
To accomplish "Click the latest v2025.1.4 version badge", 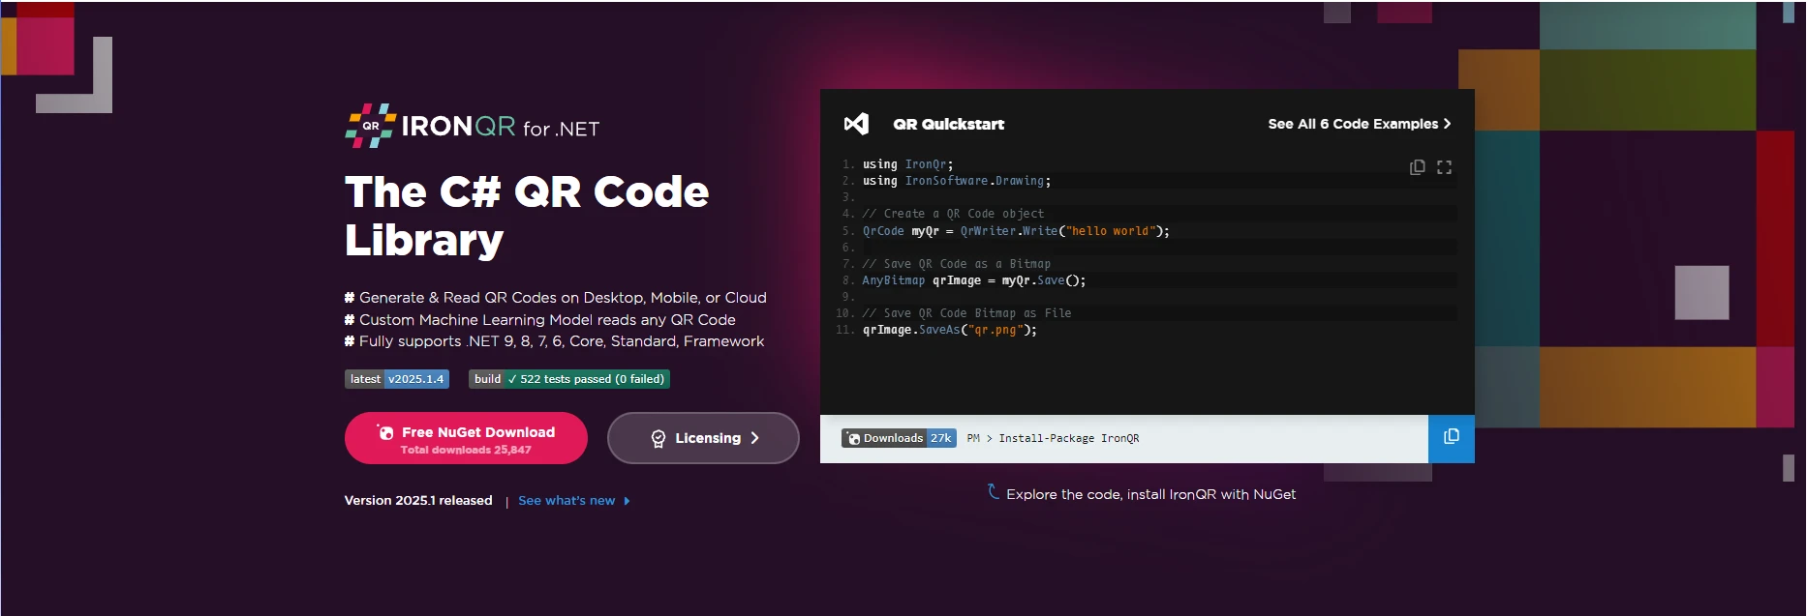I will 396,379.
